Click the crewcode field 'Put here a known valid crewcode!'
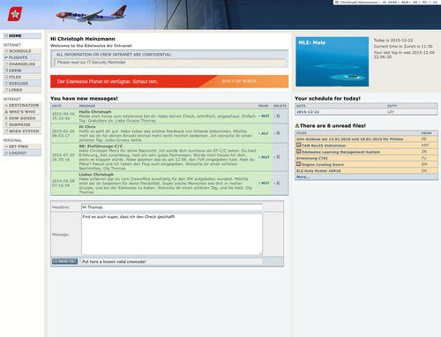The height and width of the screenshot is (337, 441). [x=172, y=261]
